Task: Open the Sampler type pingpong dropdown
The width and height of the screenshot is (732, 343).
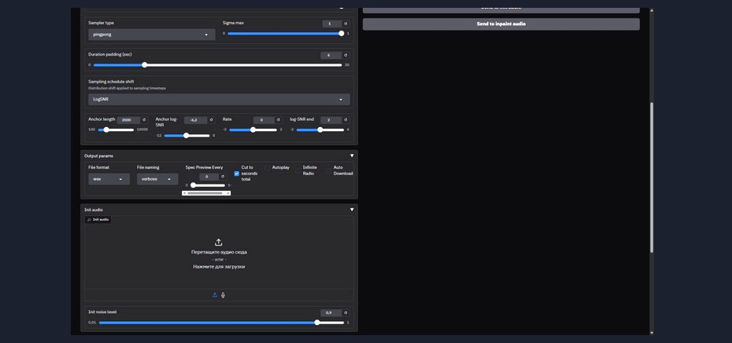Action: tap(152, 35)
